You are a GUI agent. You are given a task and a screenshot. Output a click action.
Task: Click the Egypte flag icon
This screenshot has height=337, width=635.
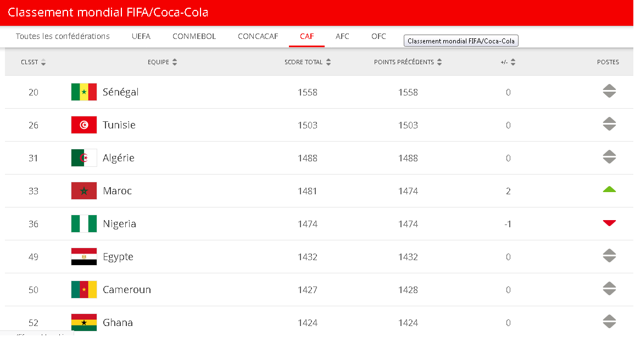point(84,256)
